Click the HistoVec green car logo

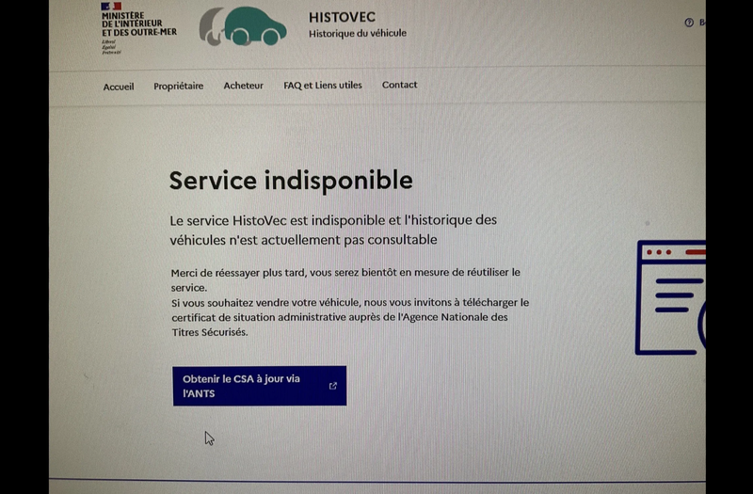pyautogui.click(x=244, y=25)
